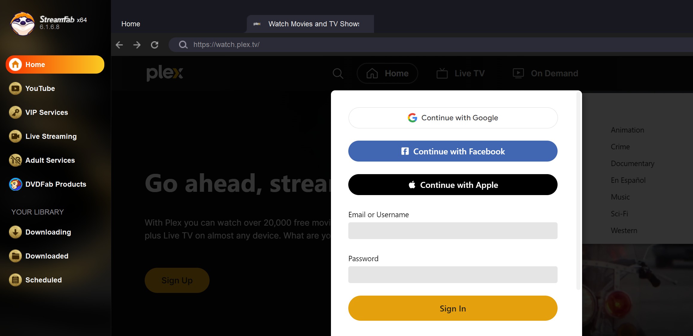Open the Plex Home nav item
This screenshot has width=693, height=336.
pos(387,73)
